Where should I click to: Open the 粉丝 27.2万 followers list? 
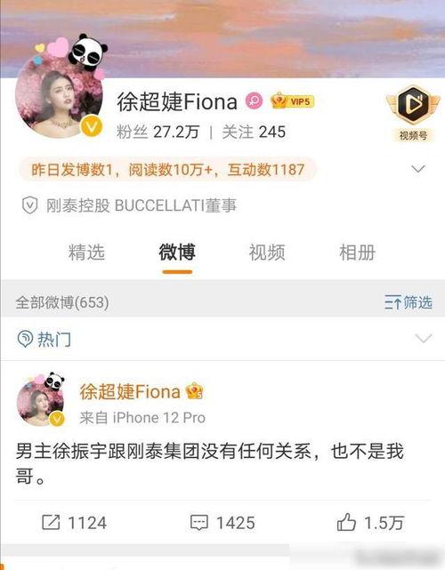tap(158, 132)
